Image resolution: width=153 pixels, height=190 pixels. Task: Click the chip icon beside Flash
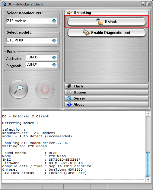click(69, 86)
